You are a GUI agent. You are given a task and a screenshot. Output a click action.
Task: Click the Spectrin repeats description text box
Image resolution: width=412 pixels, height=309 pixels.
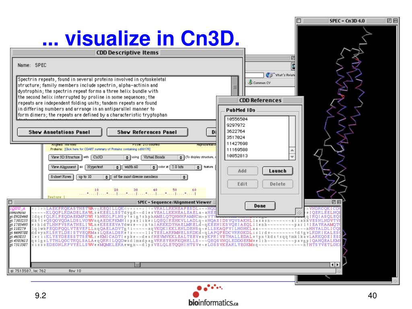[x=124, y=98]
